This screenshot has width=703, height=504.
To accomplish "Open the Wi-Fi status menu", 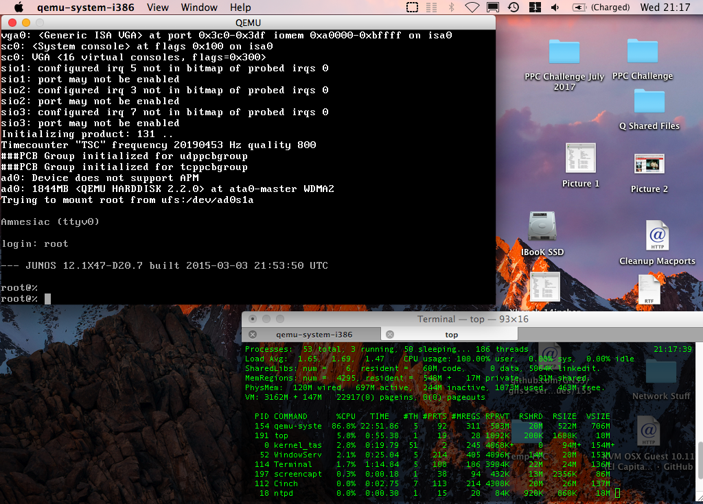I will (x=472, y=7).
